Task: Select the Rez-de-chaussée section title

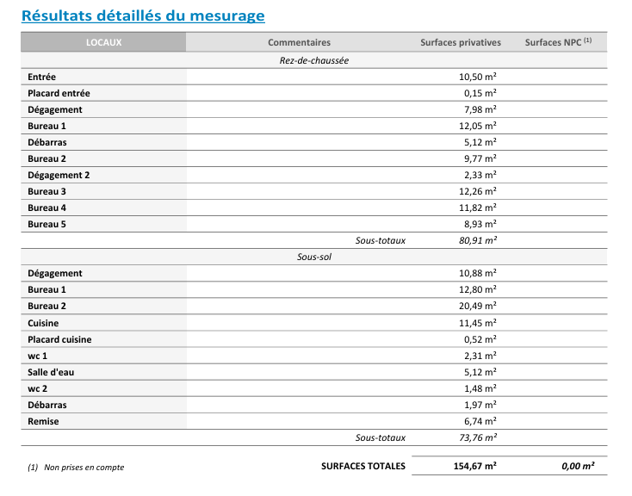Action: coord(313,60)
